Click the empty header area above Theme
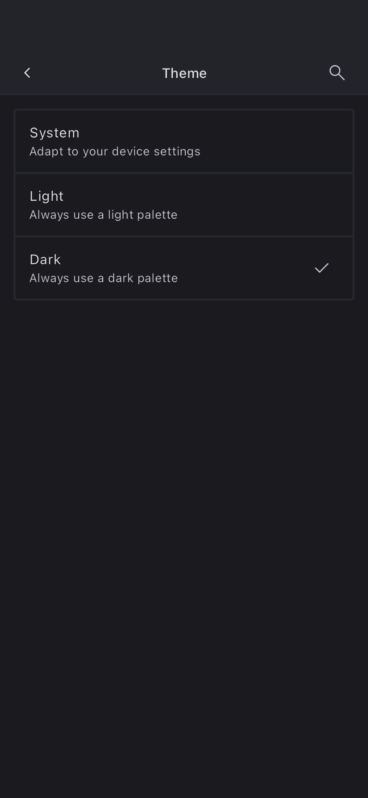Screen dimensions: 368x798 coord(184,26)
